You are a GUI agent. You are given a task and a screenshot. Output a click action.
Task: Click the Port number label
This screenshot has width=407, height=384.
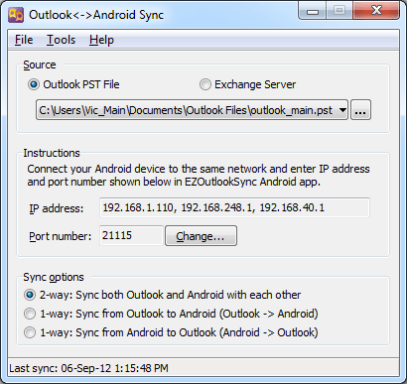click(x=61, y=236)
